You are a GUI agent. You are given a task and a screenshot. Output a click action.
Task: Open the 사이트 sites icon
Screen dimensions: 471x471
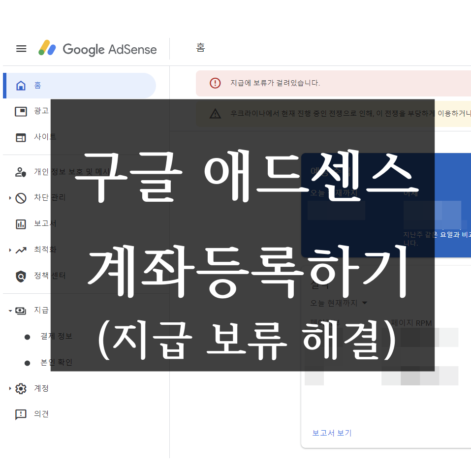21,138
